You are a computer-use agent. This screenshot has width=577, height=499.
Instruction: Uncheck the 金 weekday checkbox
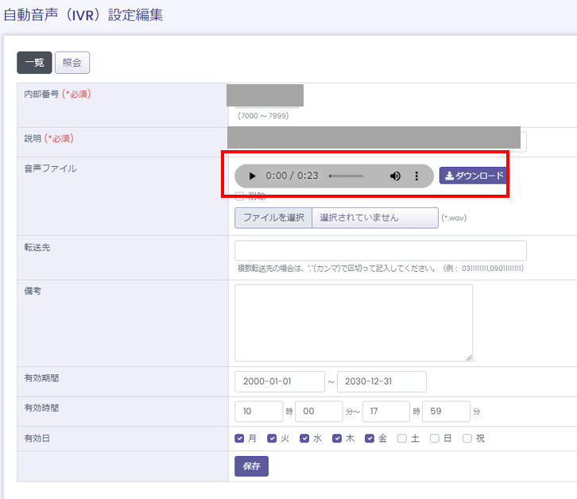[370, 438]
